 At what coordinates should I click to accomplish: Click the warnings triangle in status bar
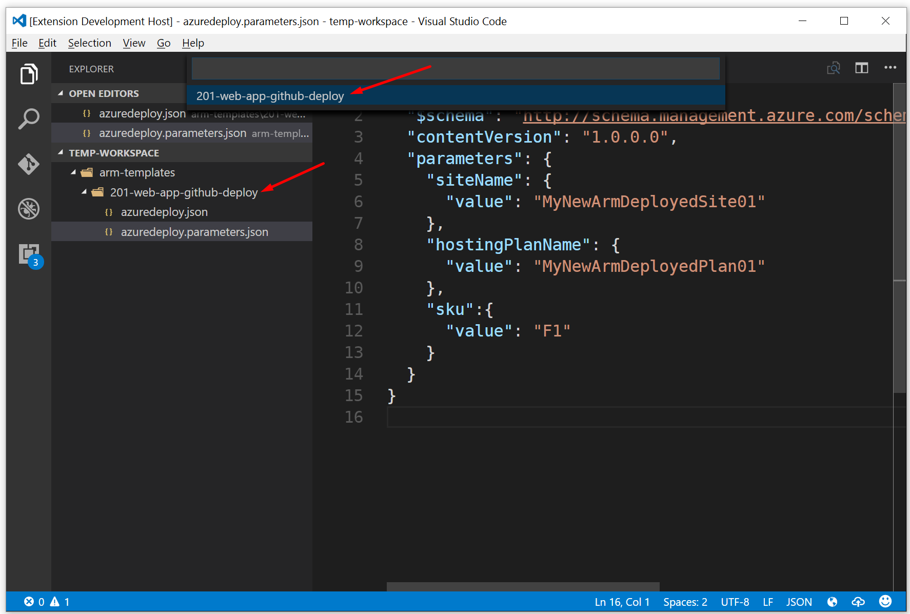coord(55,602)
